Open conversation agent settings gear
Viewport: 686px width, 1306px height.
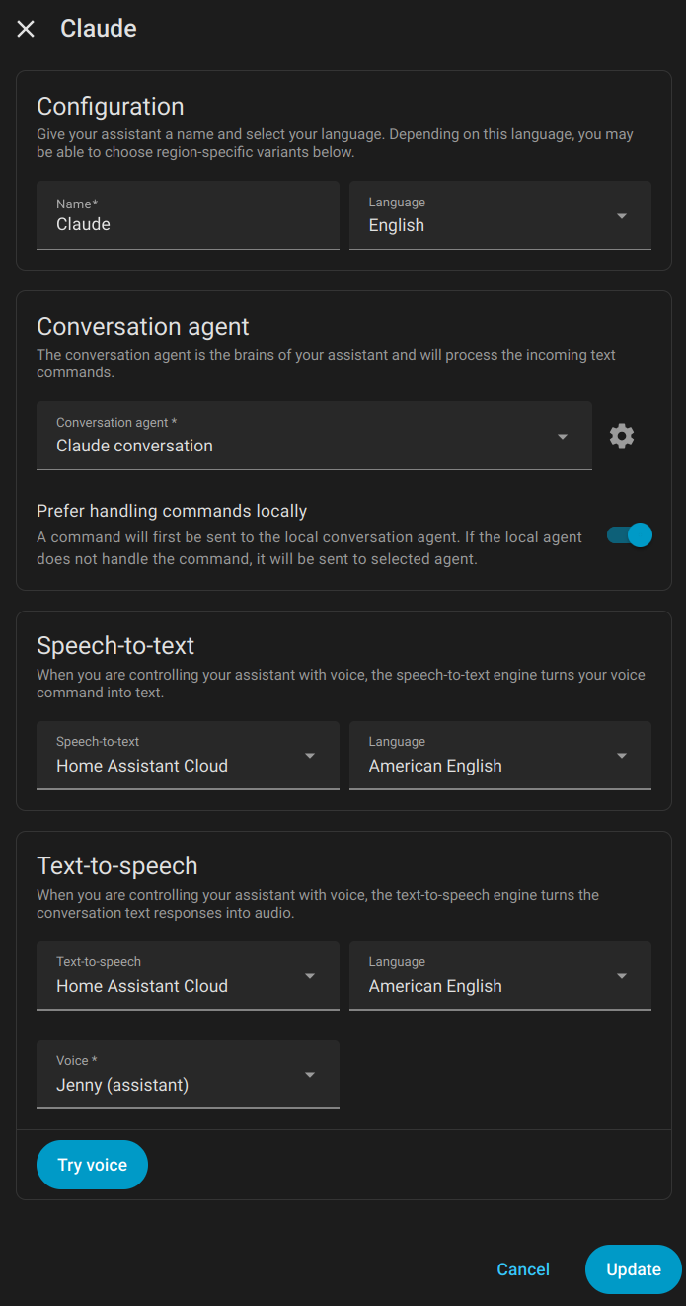pos(622,436)
